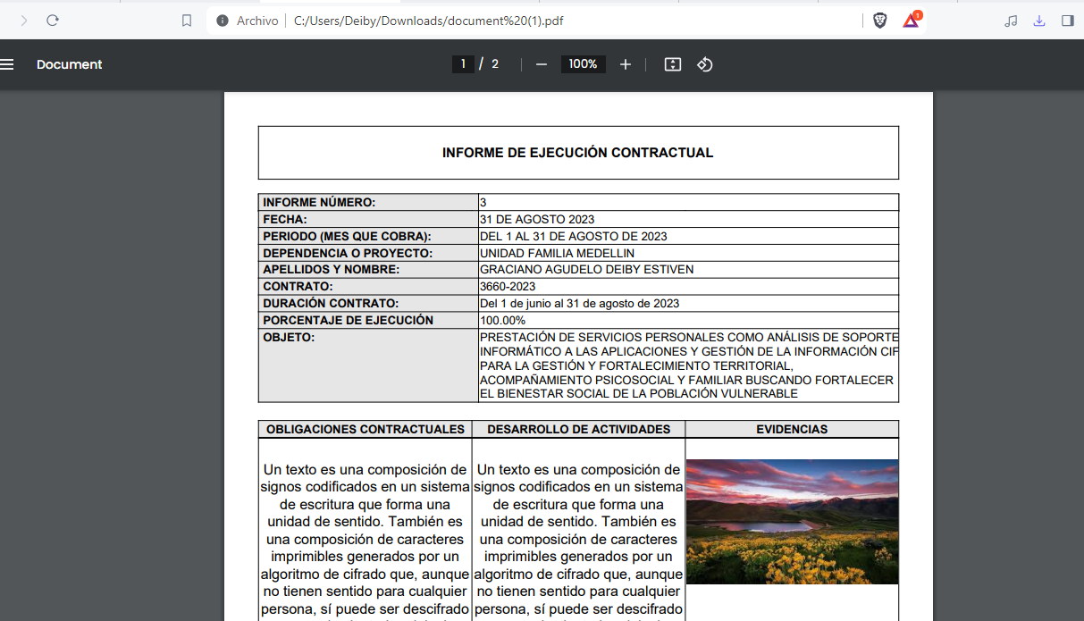
Task: Zoom in with the plus button
Action: click(626, 64)
